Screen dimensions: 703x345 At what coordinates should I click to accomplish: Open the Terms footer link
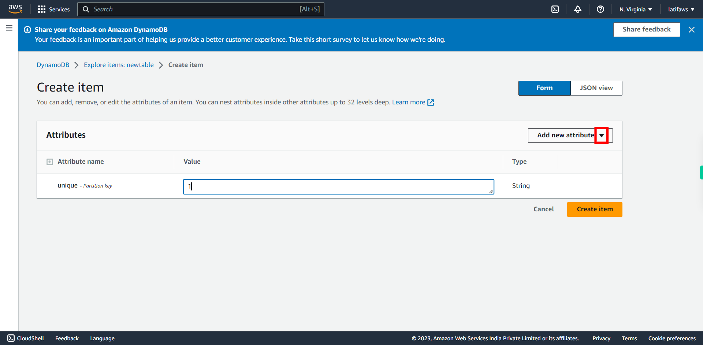pyautogui.click(x=629, y=338)
